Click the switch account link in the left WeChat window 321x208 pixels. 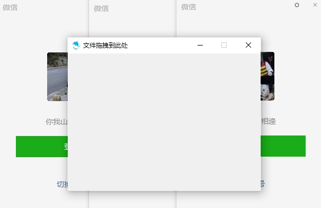point(63,184)
